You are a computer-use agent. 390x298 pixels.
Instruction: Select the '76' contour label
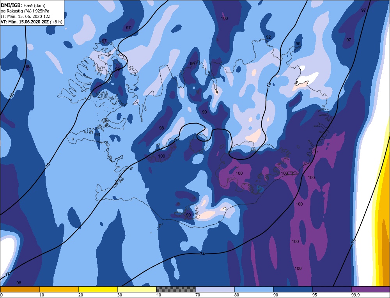coord(353,241)
